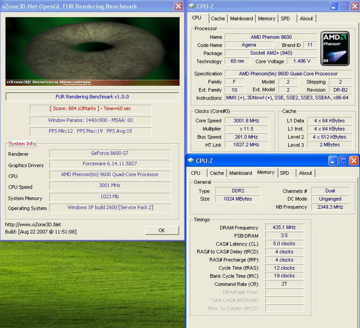Click the FPS Min Max Avg field
The height and width of the screenshot is (328, 360).
coord(91,131)
